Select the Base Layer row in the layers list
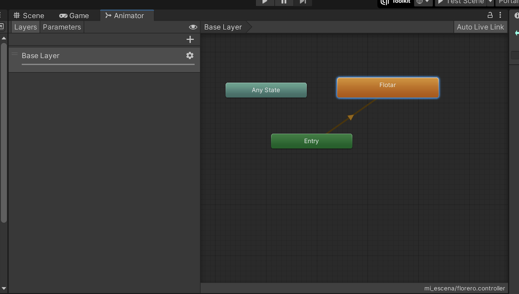The height and width of the screenshot is (294, 519). (x=104, y=60)
